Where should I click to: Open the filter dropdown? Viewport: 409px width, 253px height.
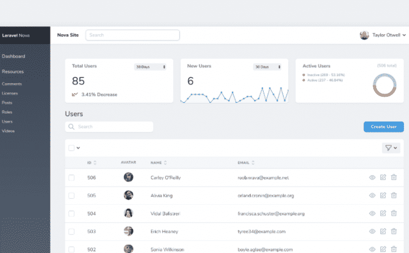click(x=391, y=148)
